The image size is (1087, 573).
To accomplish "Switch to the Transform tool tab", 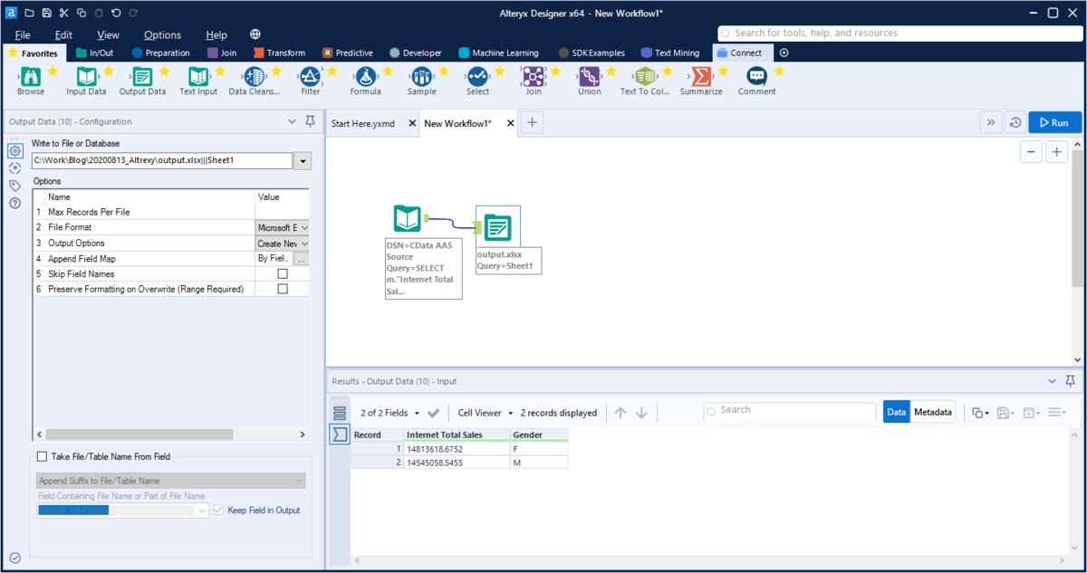I will [x=280, y=53].
